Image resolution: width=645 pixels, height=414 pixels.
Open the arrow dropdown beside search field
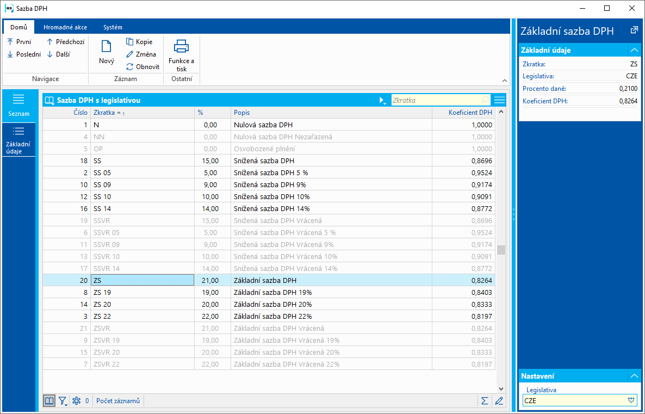(382, 101)
